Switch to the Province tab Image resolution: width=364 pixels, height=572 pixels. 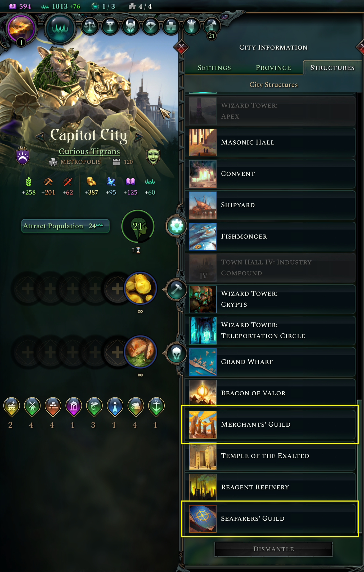(x=273, y=68)
